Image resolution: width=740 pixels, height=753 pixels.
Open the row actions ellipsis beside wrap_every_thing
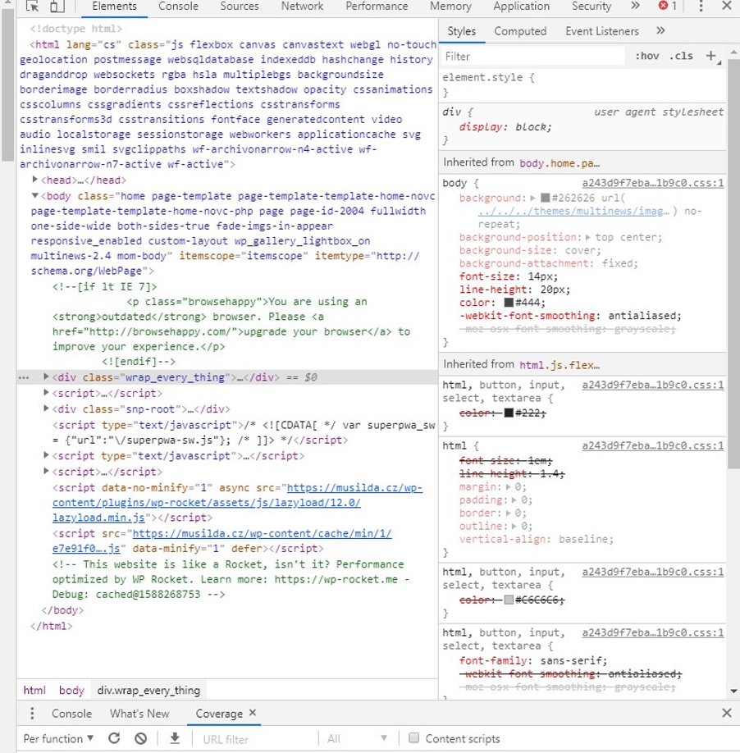(x=24, y=378)
